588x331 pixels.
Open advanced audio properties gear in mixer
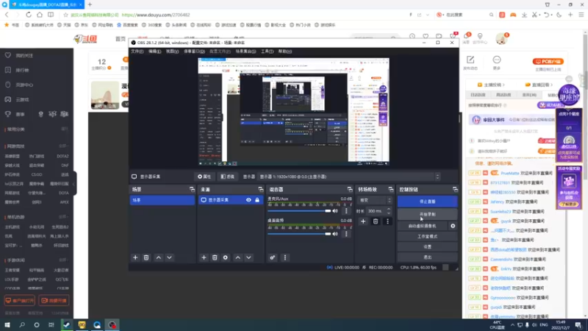(x=273, y=257)
